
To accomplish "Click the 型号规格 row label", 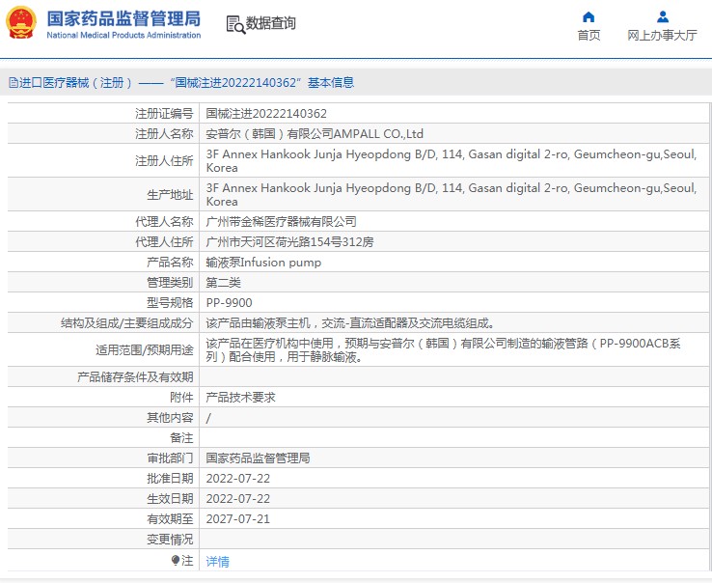I will click(x=170, y=303).
